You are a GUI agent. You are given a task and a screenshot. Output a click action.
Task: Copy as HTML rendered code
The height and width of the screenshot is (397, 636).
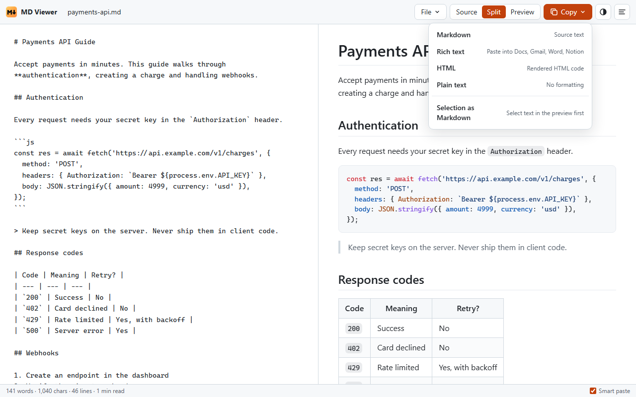tap(510, 68)
